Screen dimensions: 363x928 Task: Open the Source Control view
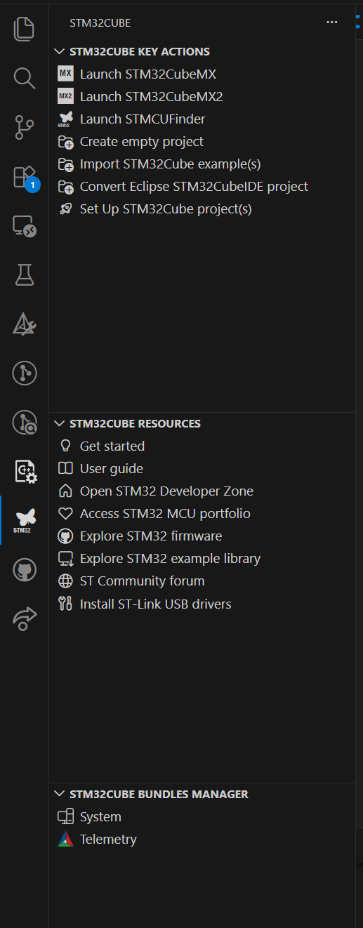click(24, 128)
